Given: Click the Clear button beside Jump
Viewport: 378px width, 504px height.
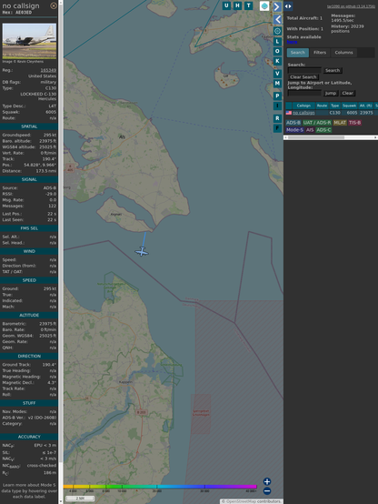Looking at the screenshot, I should coord(347,93).
